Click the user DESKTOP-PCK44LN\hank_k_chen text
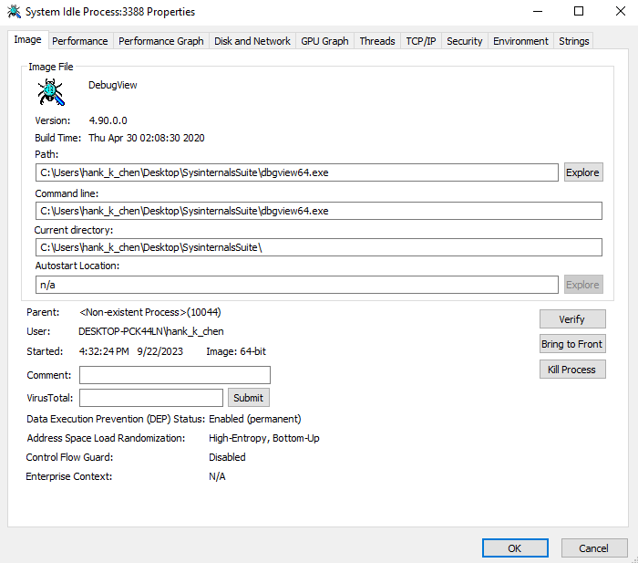This screenshot has height=563, width=638. [151, 331]
